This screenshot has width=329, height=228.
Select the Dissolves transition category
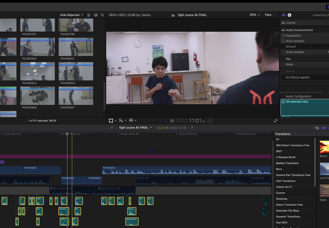click(x=282, y=199)
